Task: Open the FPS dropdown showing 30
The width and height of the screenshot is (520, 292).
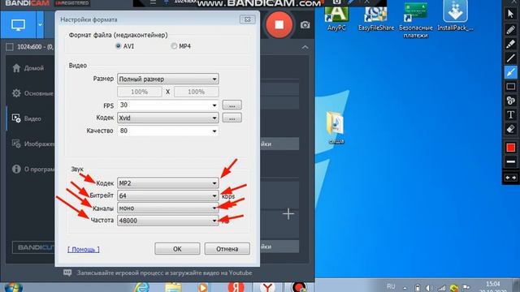Action: pos(168,105)
